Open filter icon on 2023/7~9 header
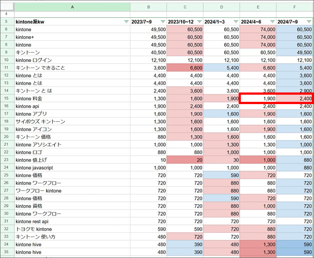This screenshot has height=258, width=314. point(163,22)
